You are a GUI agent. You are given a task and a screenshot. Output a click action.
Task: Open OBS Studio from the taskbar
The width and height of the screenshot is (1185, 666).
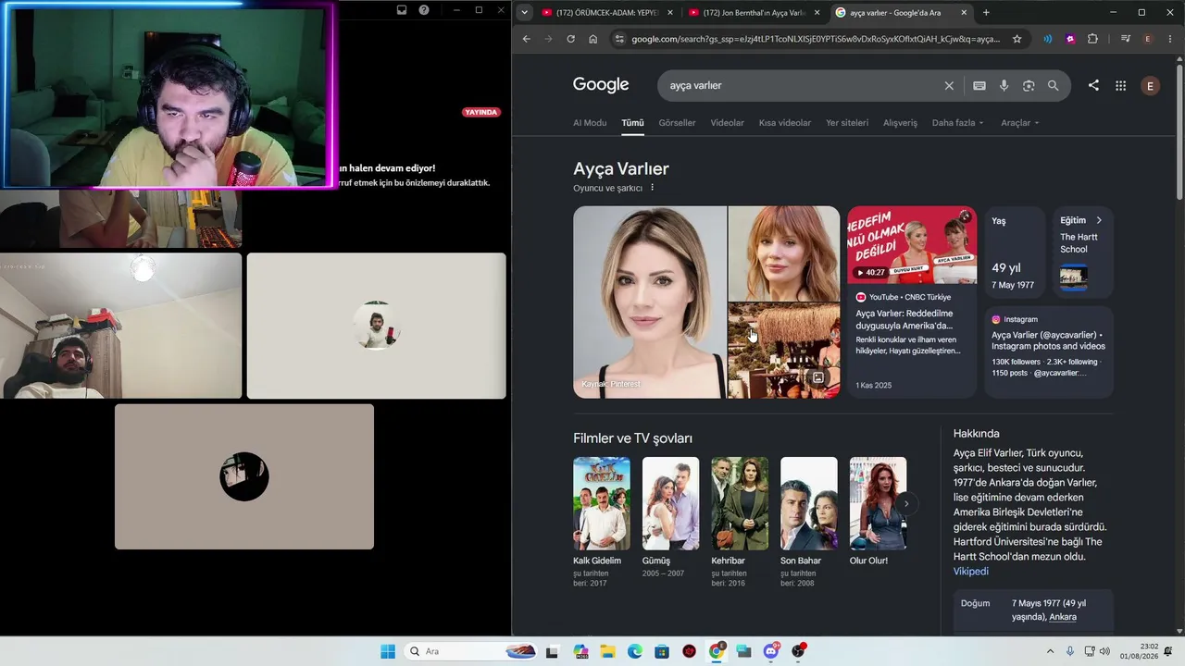coord(798,651)
